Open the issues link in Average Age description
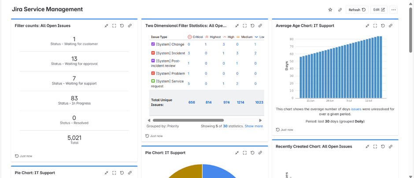This screenshot has width=414, height=178. (356, 109)
